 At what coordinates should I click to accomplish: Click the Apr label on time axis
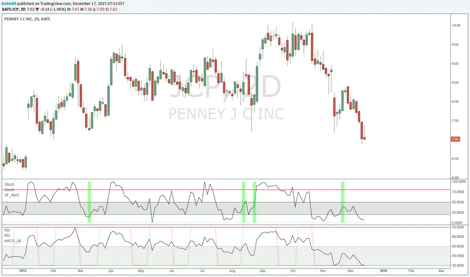pyautogui.click(x=111, y=271)
